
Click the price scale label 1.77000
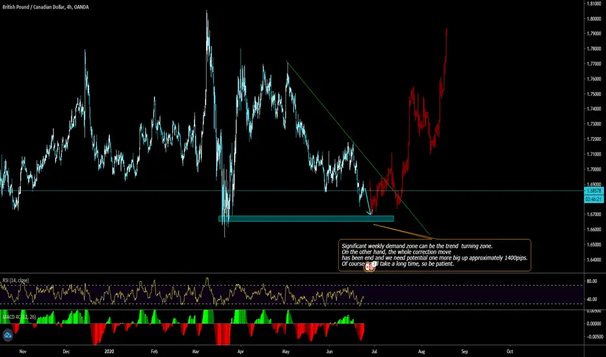point(594,64)
